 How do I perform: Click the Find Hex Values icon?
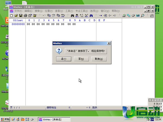point(77,16)
